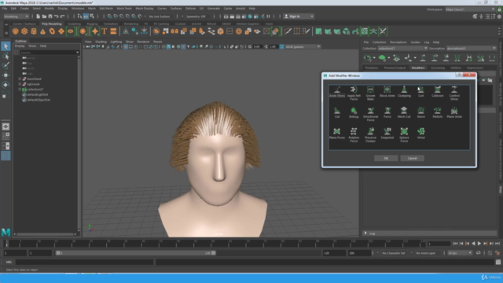The height and width of the screenshot is (283, 503).
Task: Open the Mesh Tools menu
Action: [x=124, y=9]
